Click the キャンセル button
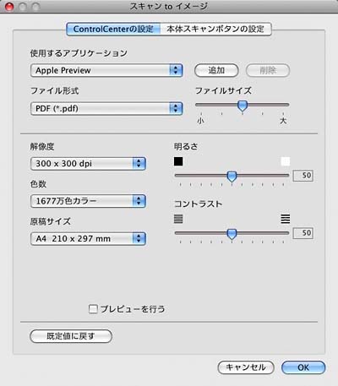The width and height of the screenshot is (338, 386). click(x=246, y=367)
